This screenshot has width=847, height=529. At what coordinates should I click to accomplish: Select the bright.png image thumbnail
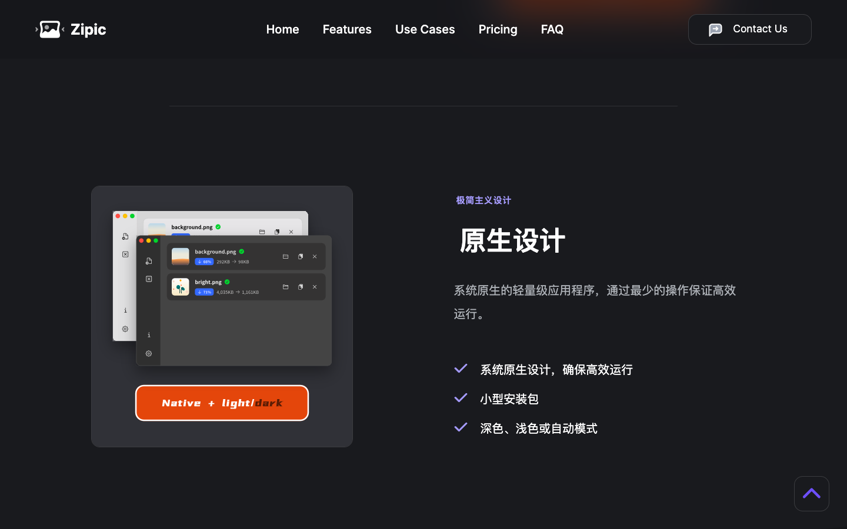(x=181, y=287)
